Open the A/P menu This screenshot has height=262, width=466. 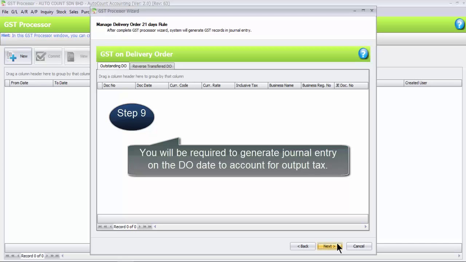tap(34, 12)
